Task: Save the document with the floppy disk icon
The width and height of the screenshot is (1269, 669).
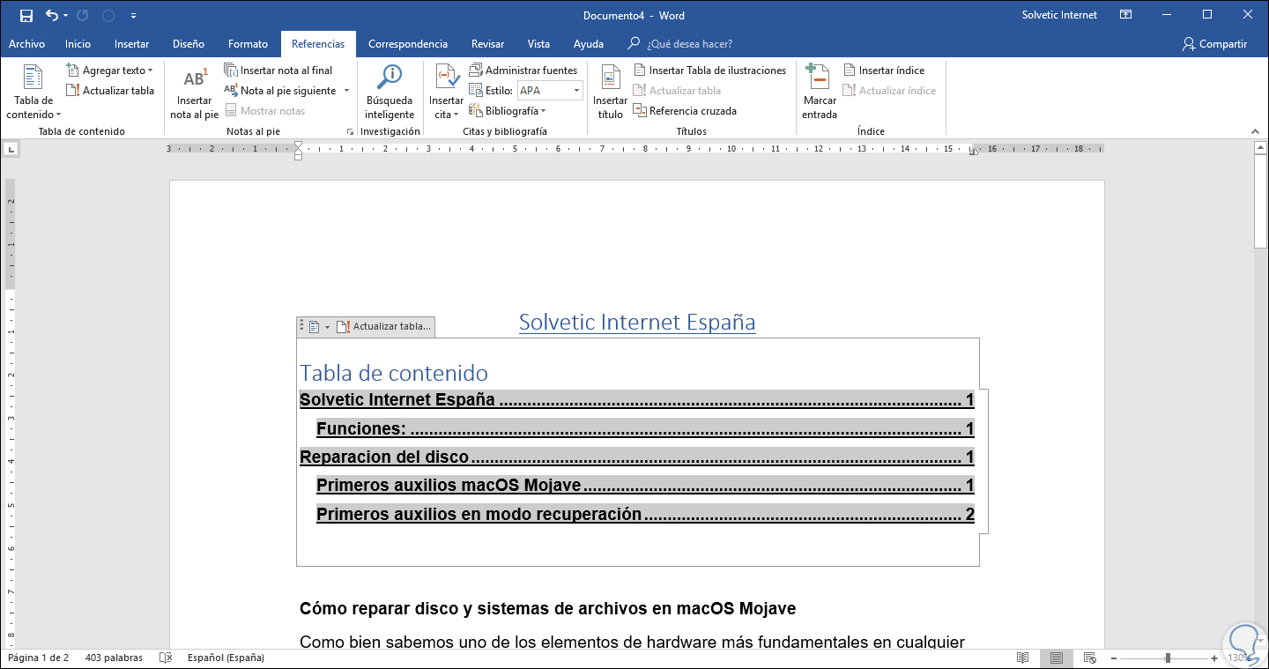Action: 26,15
